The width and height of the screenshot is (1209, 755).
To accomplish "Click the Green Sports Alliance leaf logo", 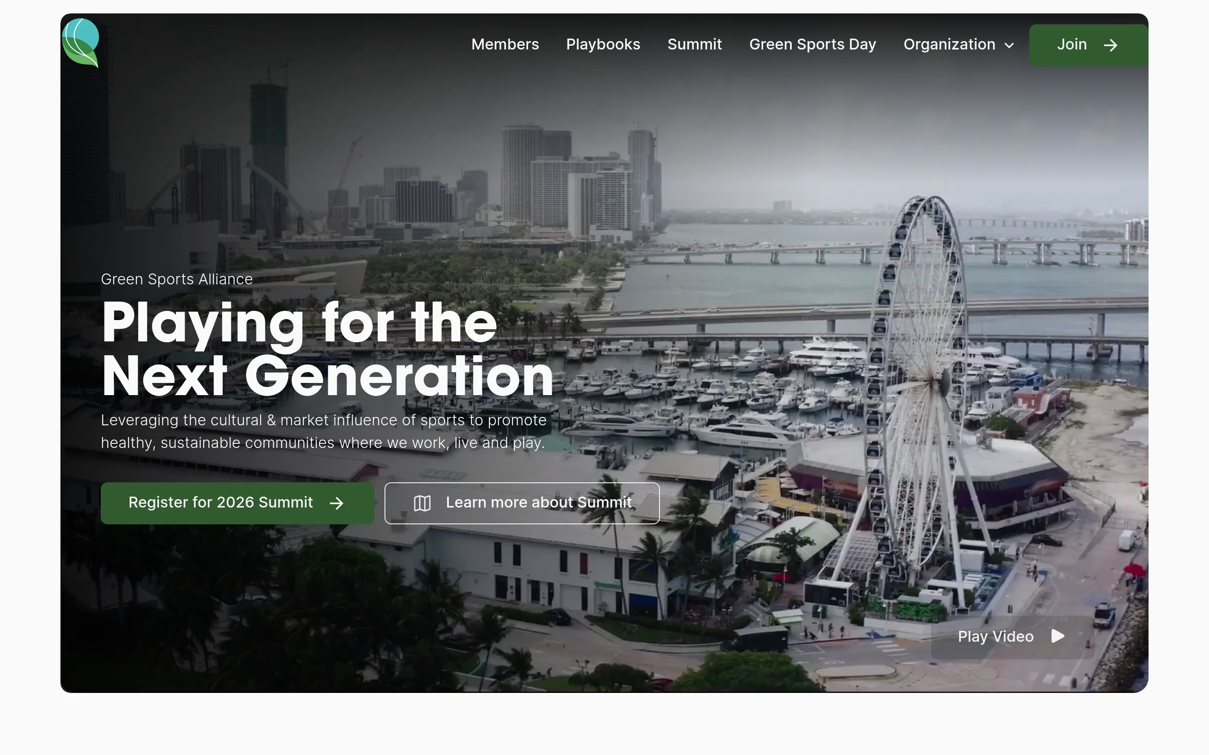I will tap(81, 43).
